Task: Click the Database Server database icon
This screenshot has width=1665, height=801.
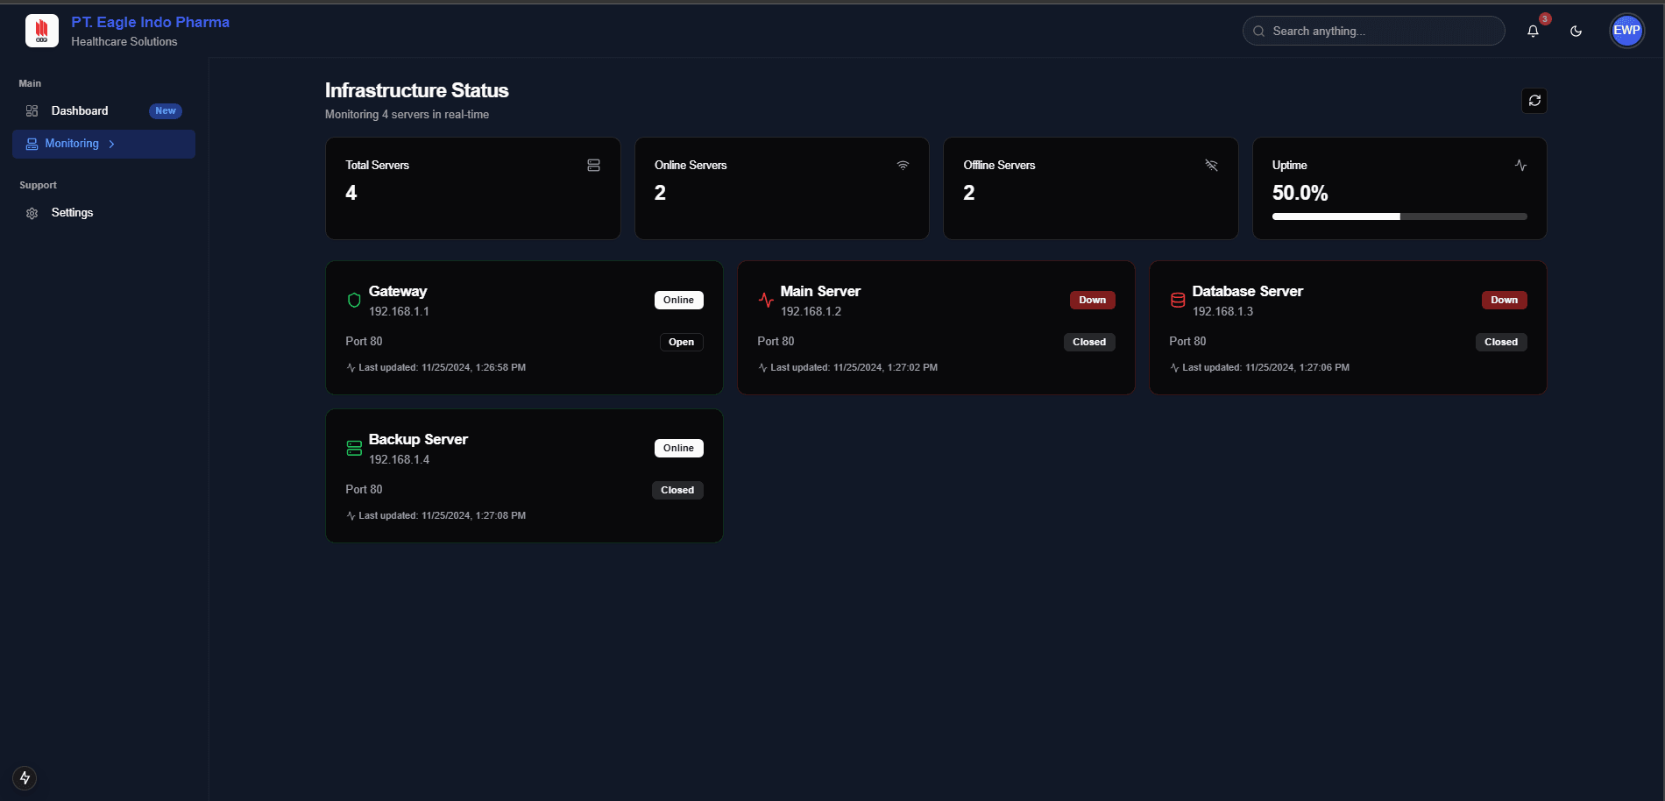Action: pos(1178,301)
